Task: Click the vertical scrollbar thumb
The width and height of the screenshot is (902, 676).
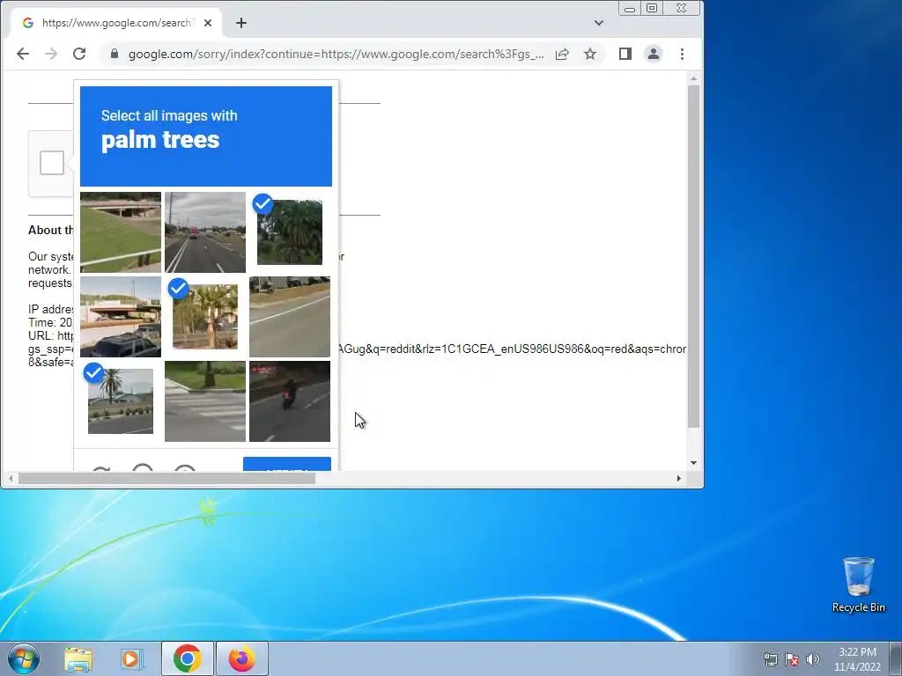Action: (x=693, y=256)
